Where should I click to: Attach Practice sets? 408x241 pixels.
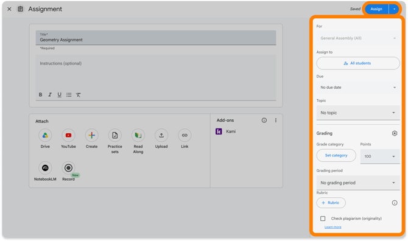pos(114,135)
